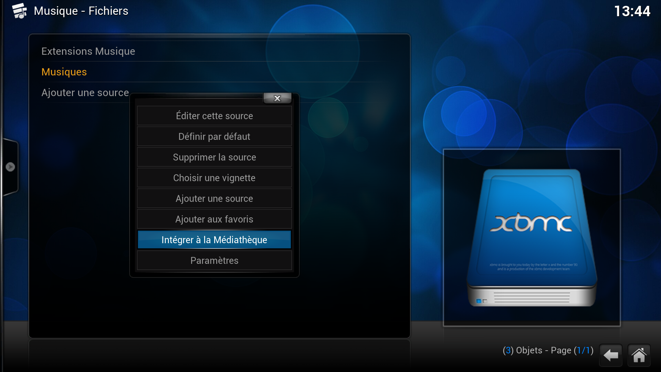Click the back arrow button
The width and height of the screenshot is (661, 372).
pos(611,355)
